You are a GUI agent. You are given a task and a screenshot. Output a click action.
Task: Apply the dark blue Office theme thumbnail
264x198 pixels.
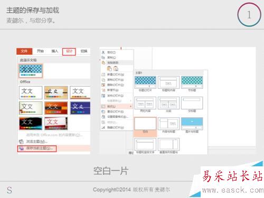tap(80, 108)
